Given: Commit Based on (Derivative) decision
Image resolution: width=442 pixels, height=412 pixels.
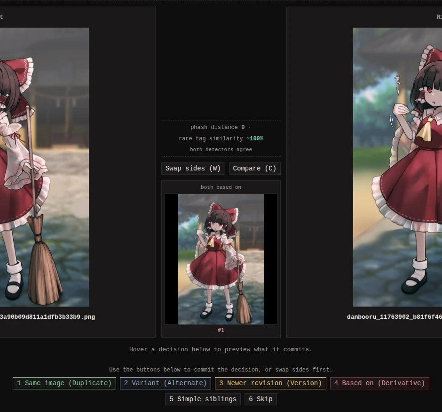Looking at the screenshot, I should coord(379,383).
